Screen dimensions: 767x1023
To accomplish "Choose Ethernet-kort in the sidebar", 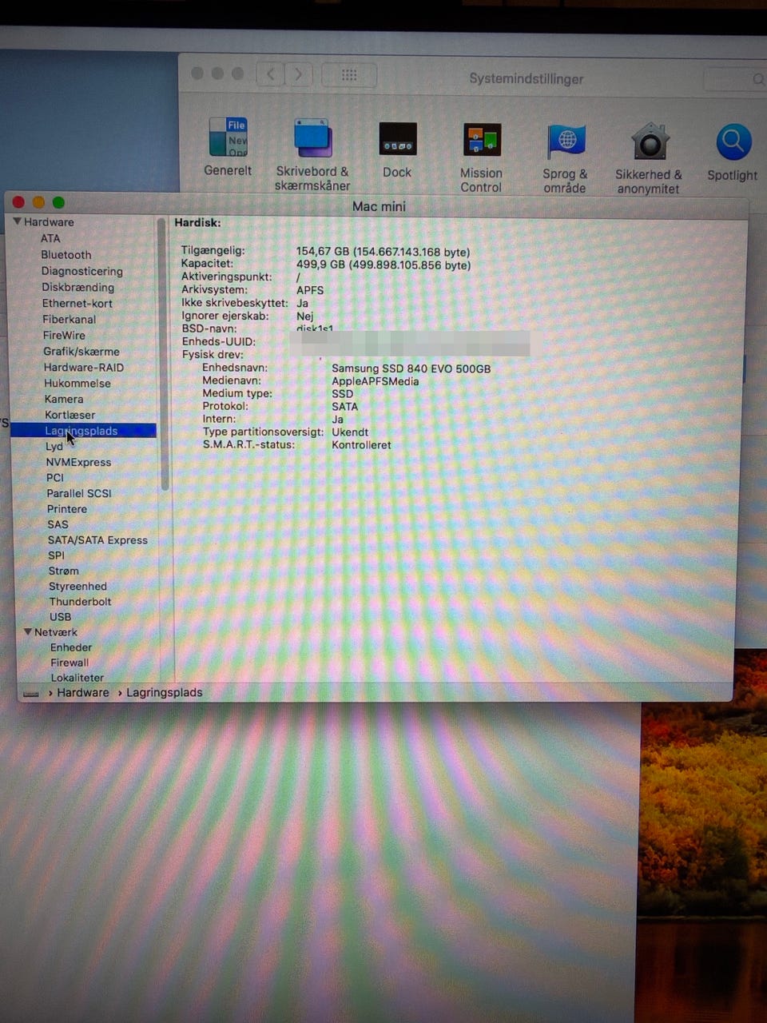I will (77, 303).
